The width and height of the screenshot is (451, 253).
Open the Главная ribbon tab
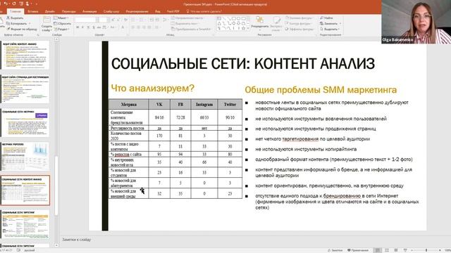pos(16,11)
